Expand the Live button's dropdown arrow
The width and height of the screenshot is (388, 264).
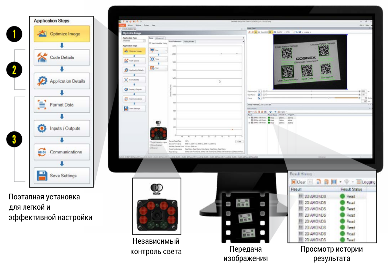pyautogui.click(x=166, y=50)
